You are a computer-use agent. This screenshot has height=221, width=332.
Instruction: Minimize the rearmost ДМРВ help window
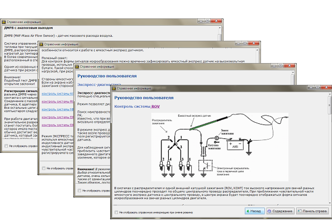201,21
